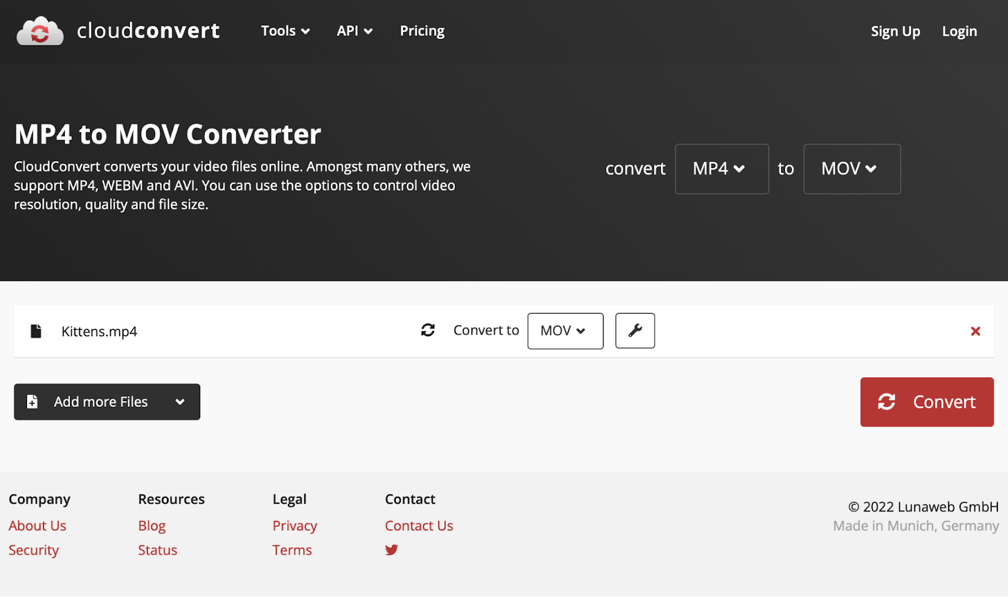This screenshot has height=597, width=1008.
Task: Click the red Convert button
Action: click(x=927, y=402)
